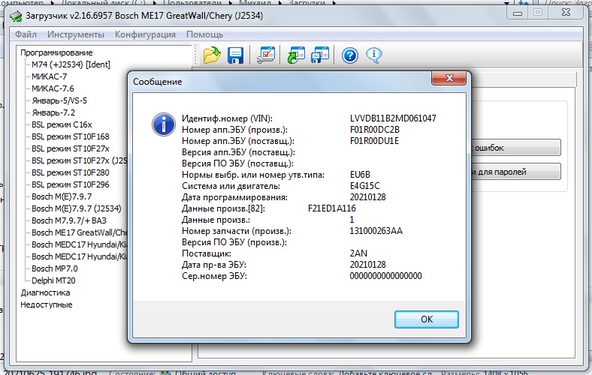Open the Помощь menu
592x375 pixels.
pos(204,34)
